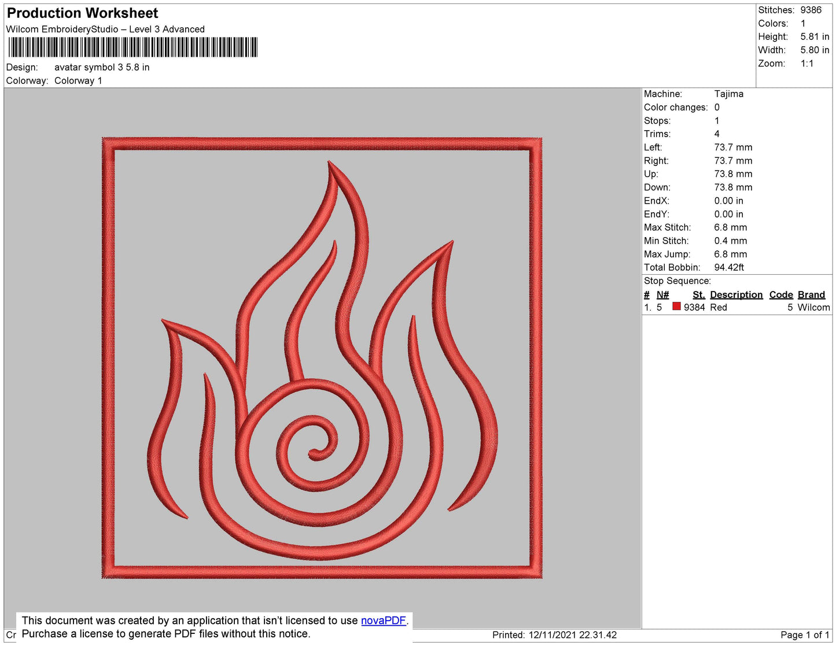Click the novaPDF hyperlink

[384, 621]
